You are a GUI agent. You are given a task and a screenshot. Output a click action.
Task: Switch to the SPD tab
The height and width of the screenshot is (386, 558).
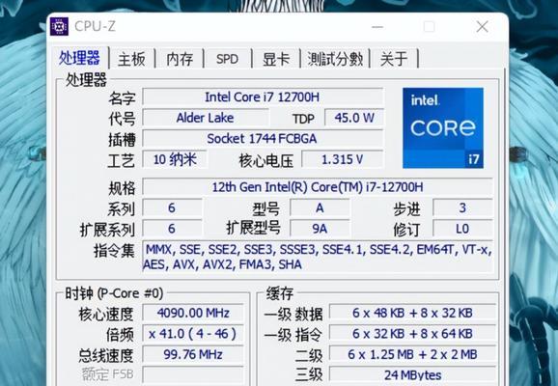point(227,59)
